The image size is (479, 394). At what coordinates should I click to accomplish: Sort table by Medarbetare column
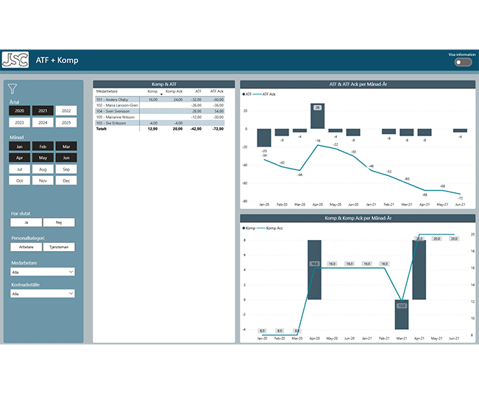pos(107,91)
